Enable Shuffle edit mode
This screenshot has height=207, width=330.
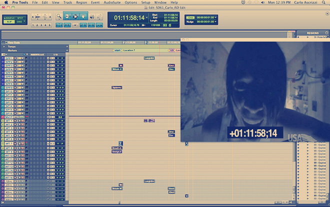point(9,18)
